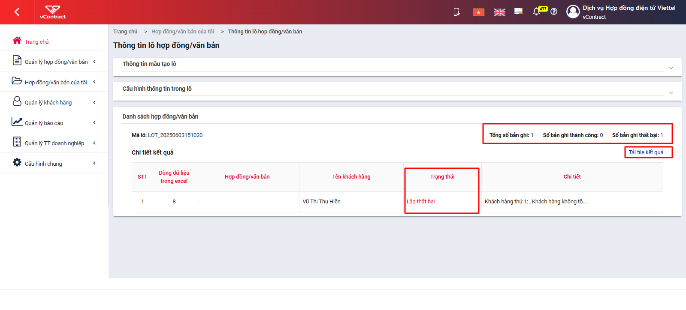Click the Hợp đồng/văn bản của tôi breadcrumb

(183, 32)
